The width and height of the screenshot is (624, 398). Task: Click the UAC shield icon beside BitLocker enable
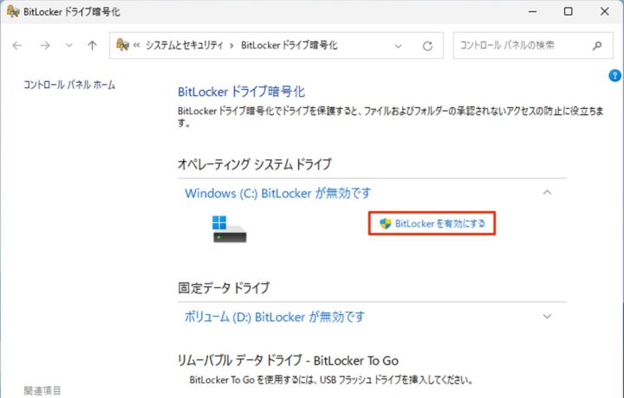click(385, 223)
